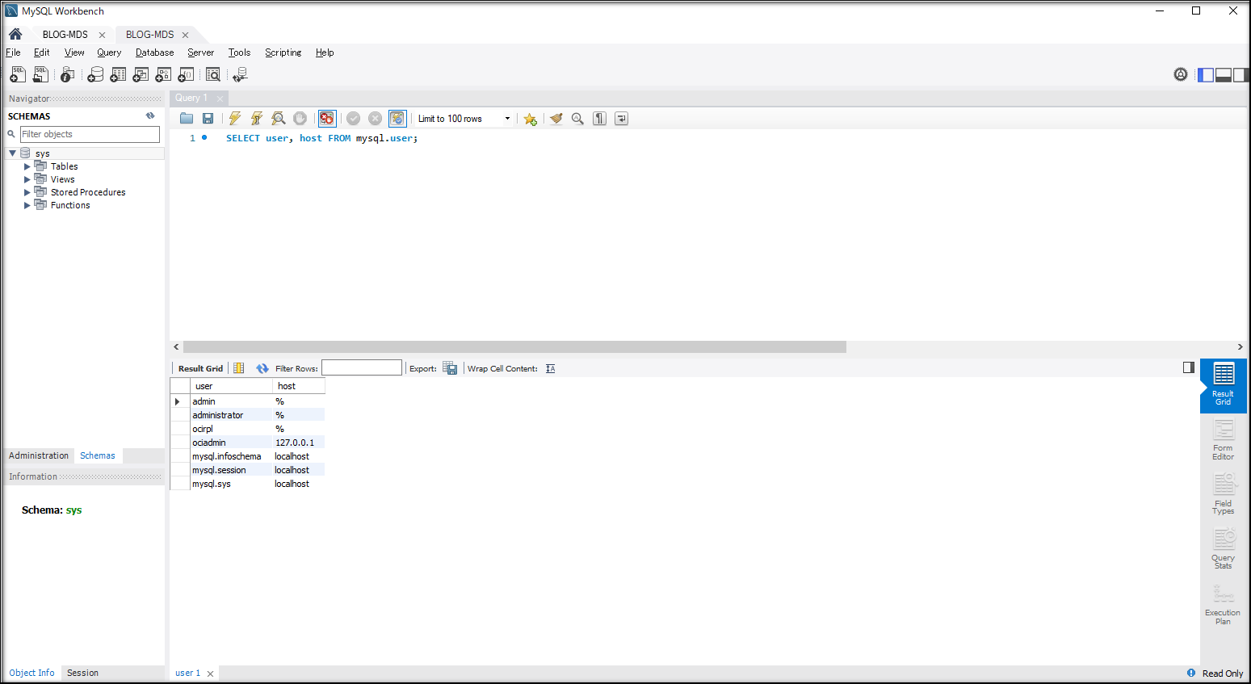Create a new function icon
The width and height of the screenshot is (1251, 684).
(x=186, y=74)
